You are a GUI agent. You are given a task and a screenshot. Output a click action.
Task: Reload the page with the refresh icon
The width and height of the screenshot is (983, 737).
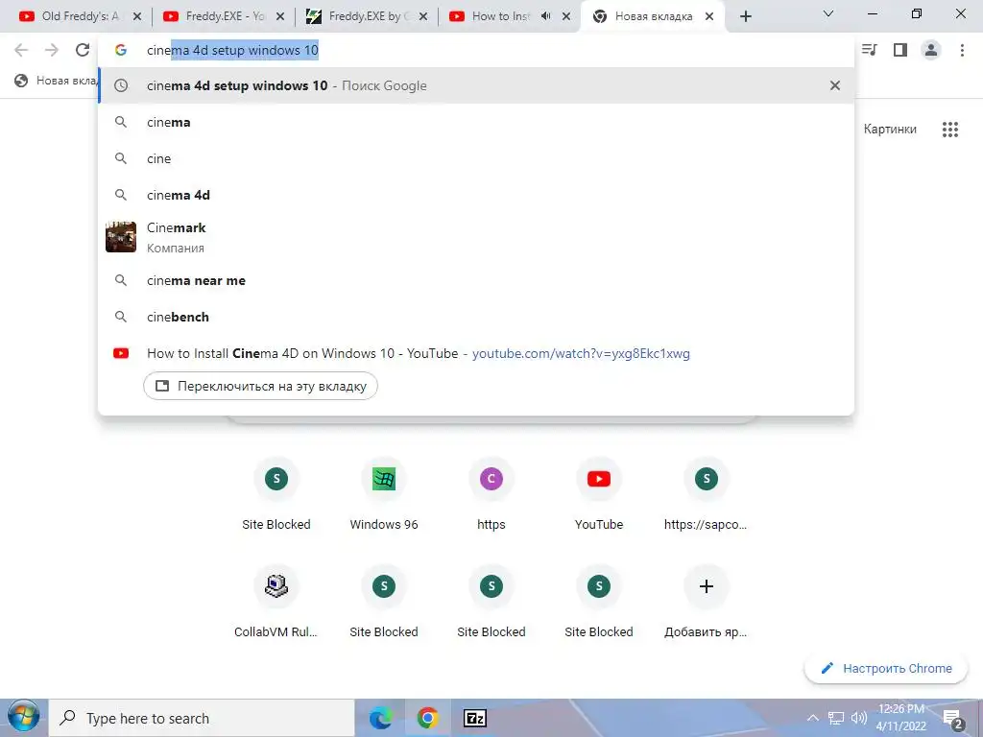click(x=83, y=50)
